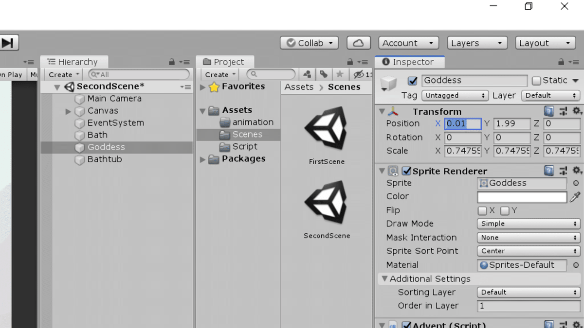Select the FirstScene asset thumbnail
Viewport: 584px width, 328px height.
tap(327, 136)
